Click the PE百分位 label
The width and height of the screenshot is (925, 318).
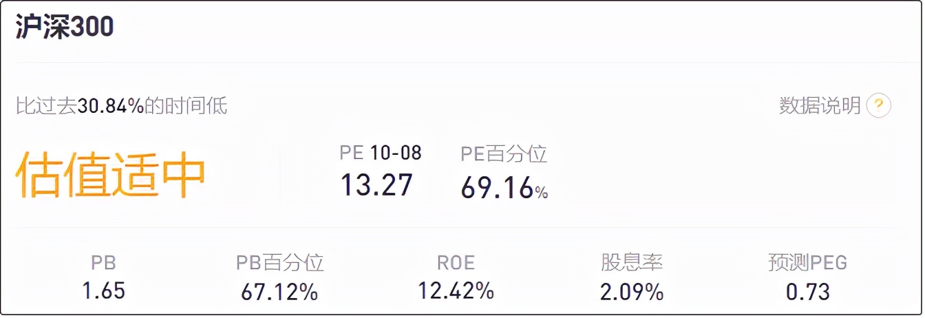point(504,154)
